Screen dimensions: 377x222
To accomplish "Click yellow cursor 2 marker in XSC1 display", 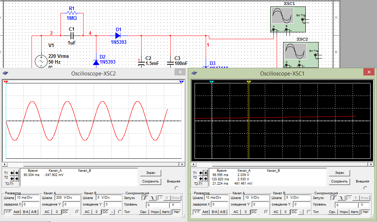I will pyautogui.click(x=249, y=82).
